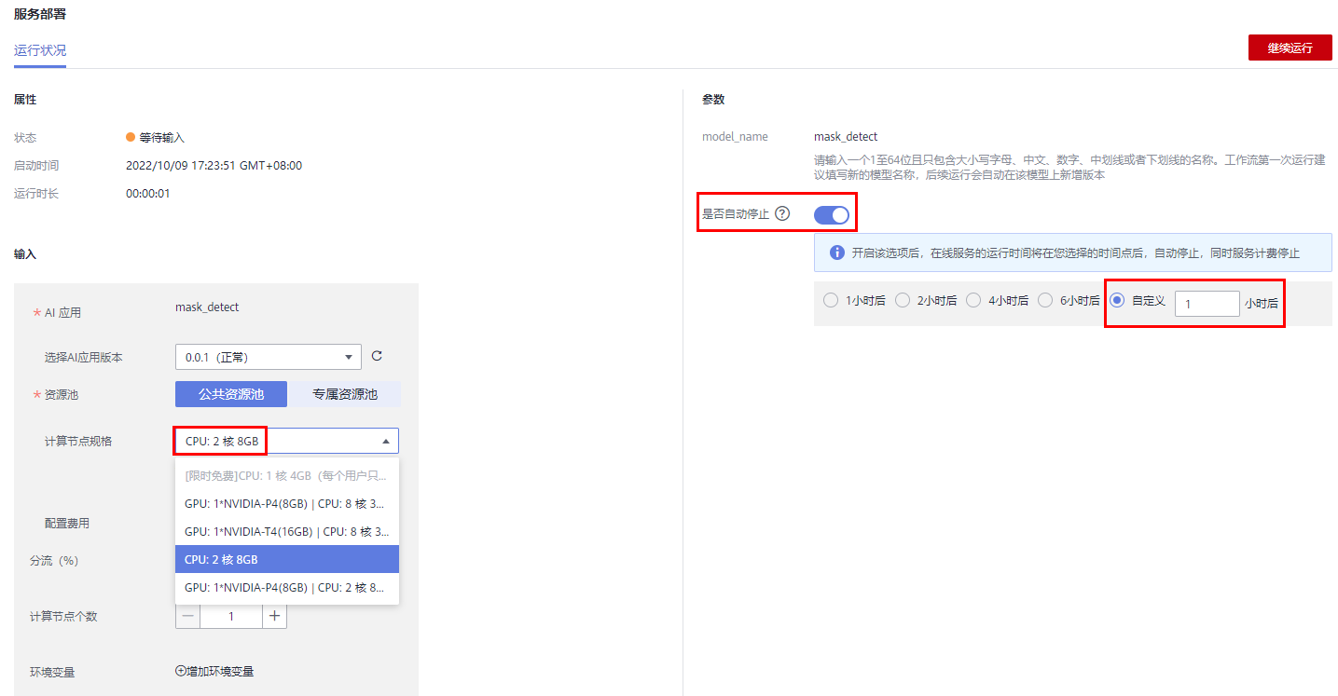
Task: Decrease 计算节点个数 with minus button
Action: click(x=187, y=616)
